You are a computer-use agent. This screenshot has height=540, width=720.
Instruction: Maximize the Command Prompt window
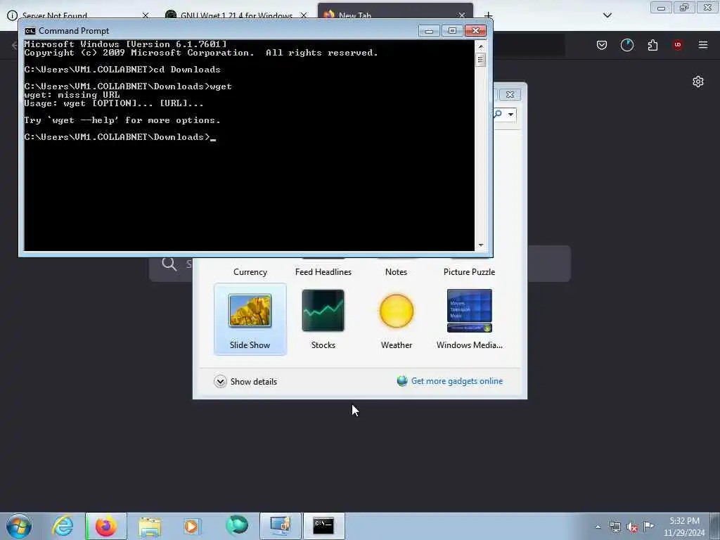point(452,31)
